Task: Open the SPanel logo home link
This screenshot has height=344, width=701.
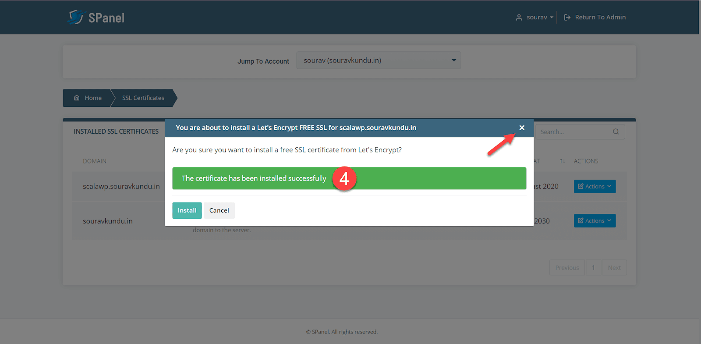Action: (96, 18)
